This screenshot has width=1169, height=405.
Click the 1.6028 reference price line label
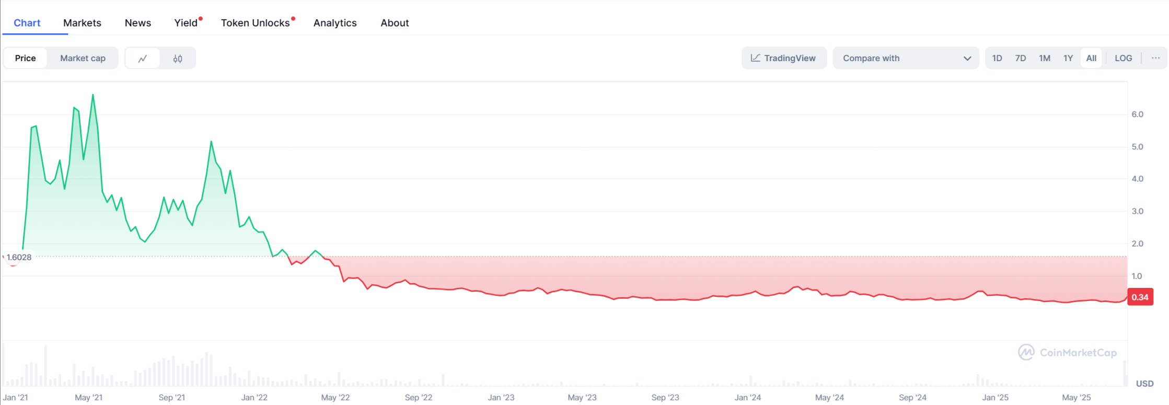tap(18, 257)
